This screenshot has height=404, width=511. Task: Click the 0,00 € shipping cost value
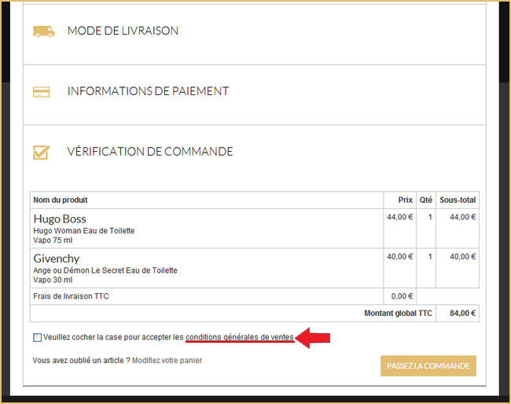click(x=402, y=296)
